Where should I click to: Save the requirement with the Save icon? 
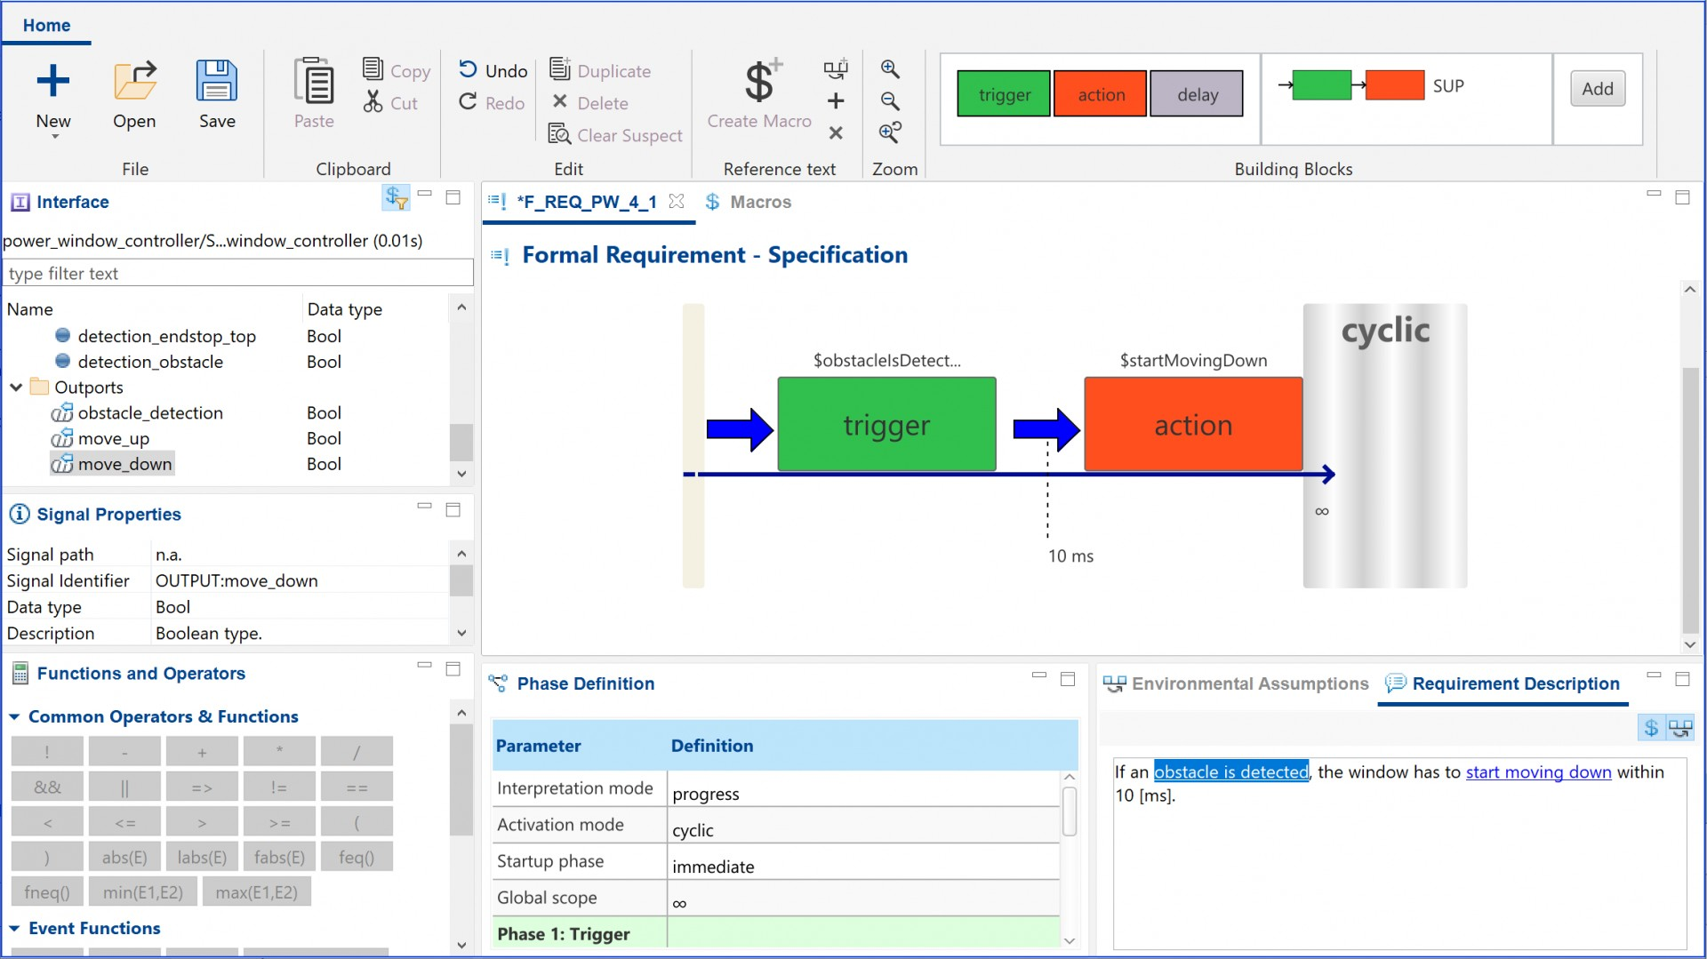tap(217, 81)
